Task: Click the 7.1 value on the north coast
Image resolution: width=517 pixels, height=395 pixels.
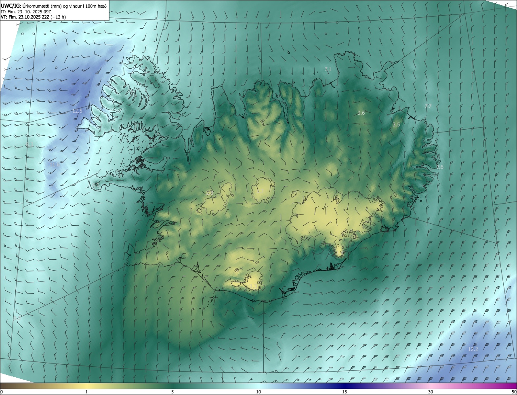Action: tap(328, 69)
